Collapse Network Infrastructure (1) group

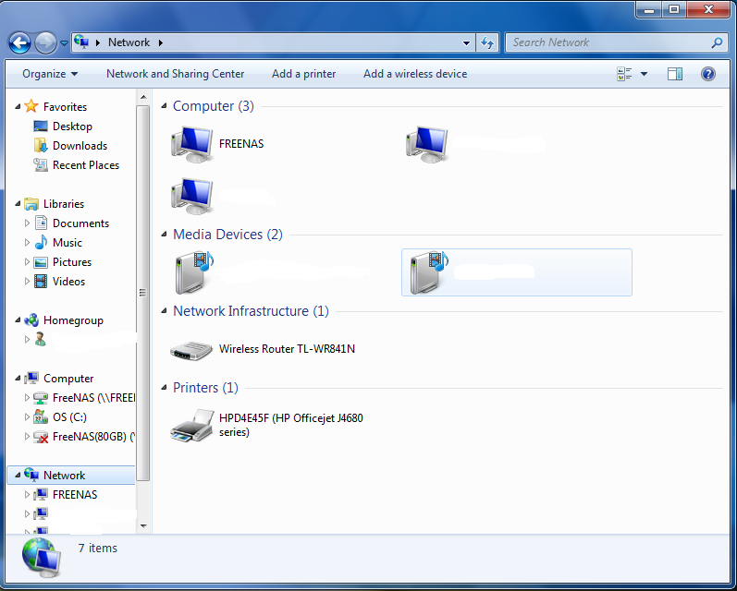coord(164,311)
